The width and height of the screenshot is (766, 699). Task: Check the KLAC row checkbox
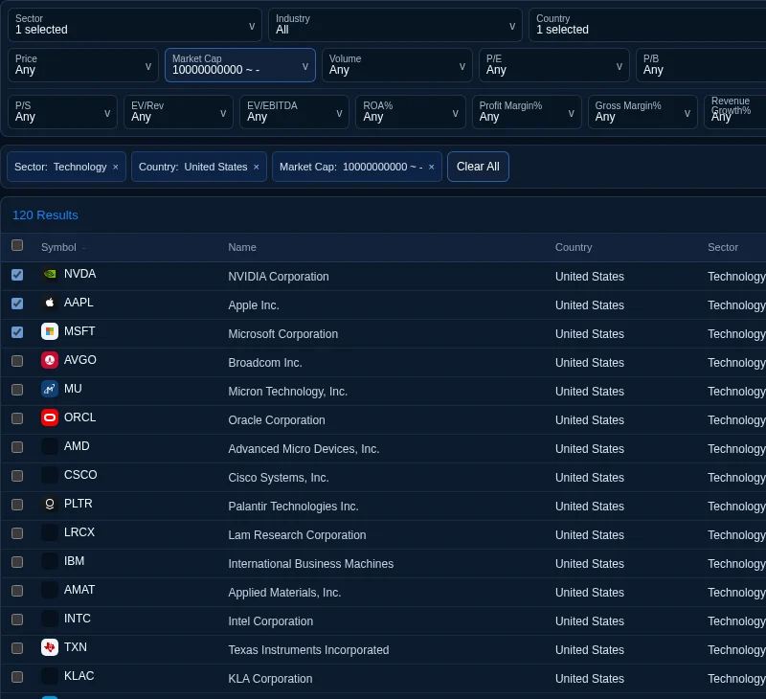17,677
